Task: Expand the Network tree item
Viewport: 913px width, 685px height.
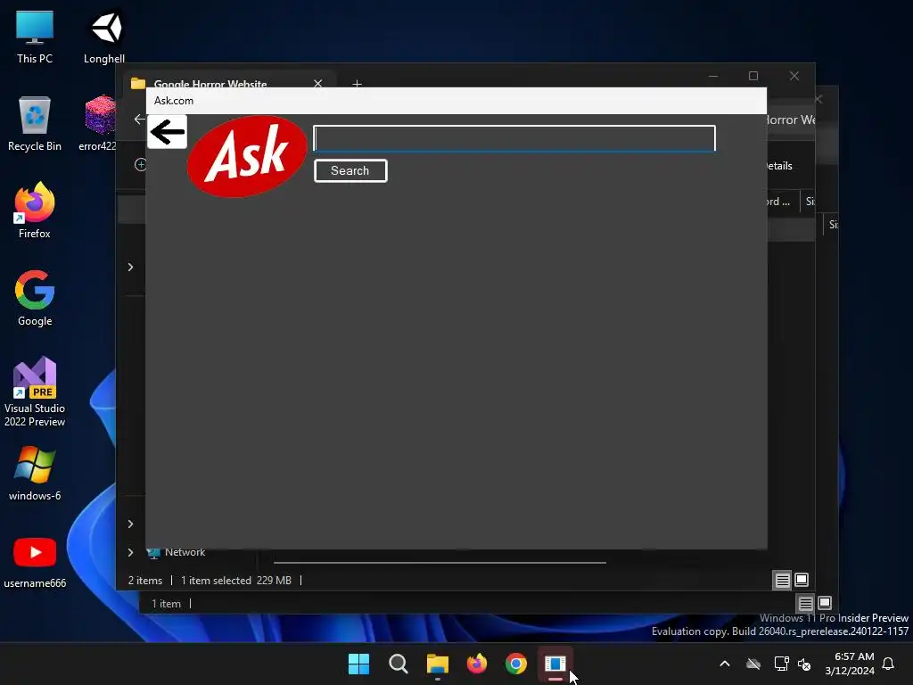Action: pyautogui.click(x=130, y=552)
